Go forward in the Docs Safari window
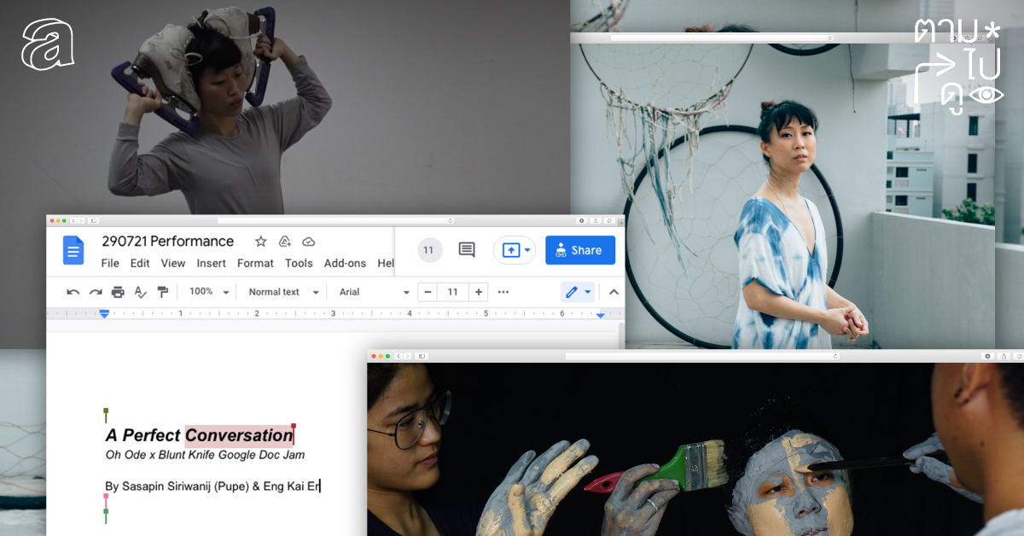Viewport: 1024px width, 536px height. click(x=81, y=220)
